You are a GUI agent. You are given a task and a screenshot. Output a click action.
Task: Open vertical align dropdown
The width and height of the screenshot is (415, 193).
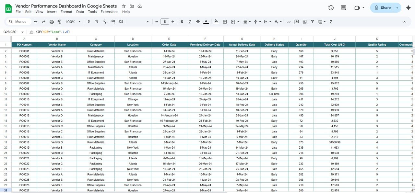[x=257, y=22]
